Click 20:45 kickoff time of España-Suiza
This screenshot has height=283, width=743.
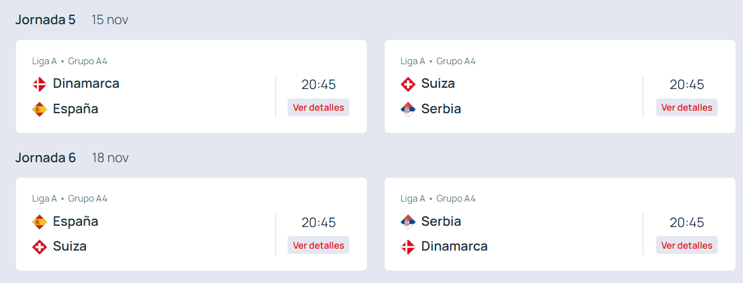318,223
